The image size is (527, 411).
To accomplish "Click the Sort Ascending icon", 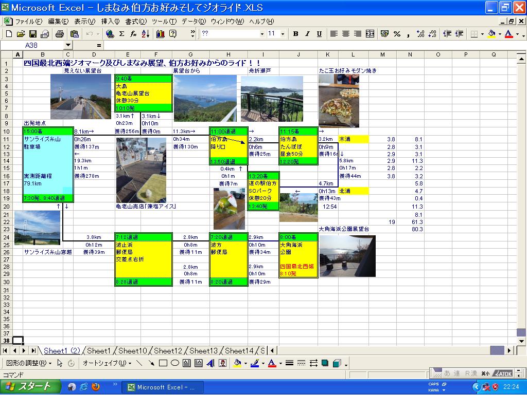I will click(x=146, y=34).
